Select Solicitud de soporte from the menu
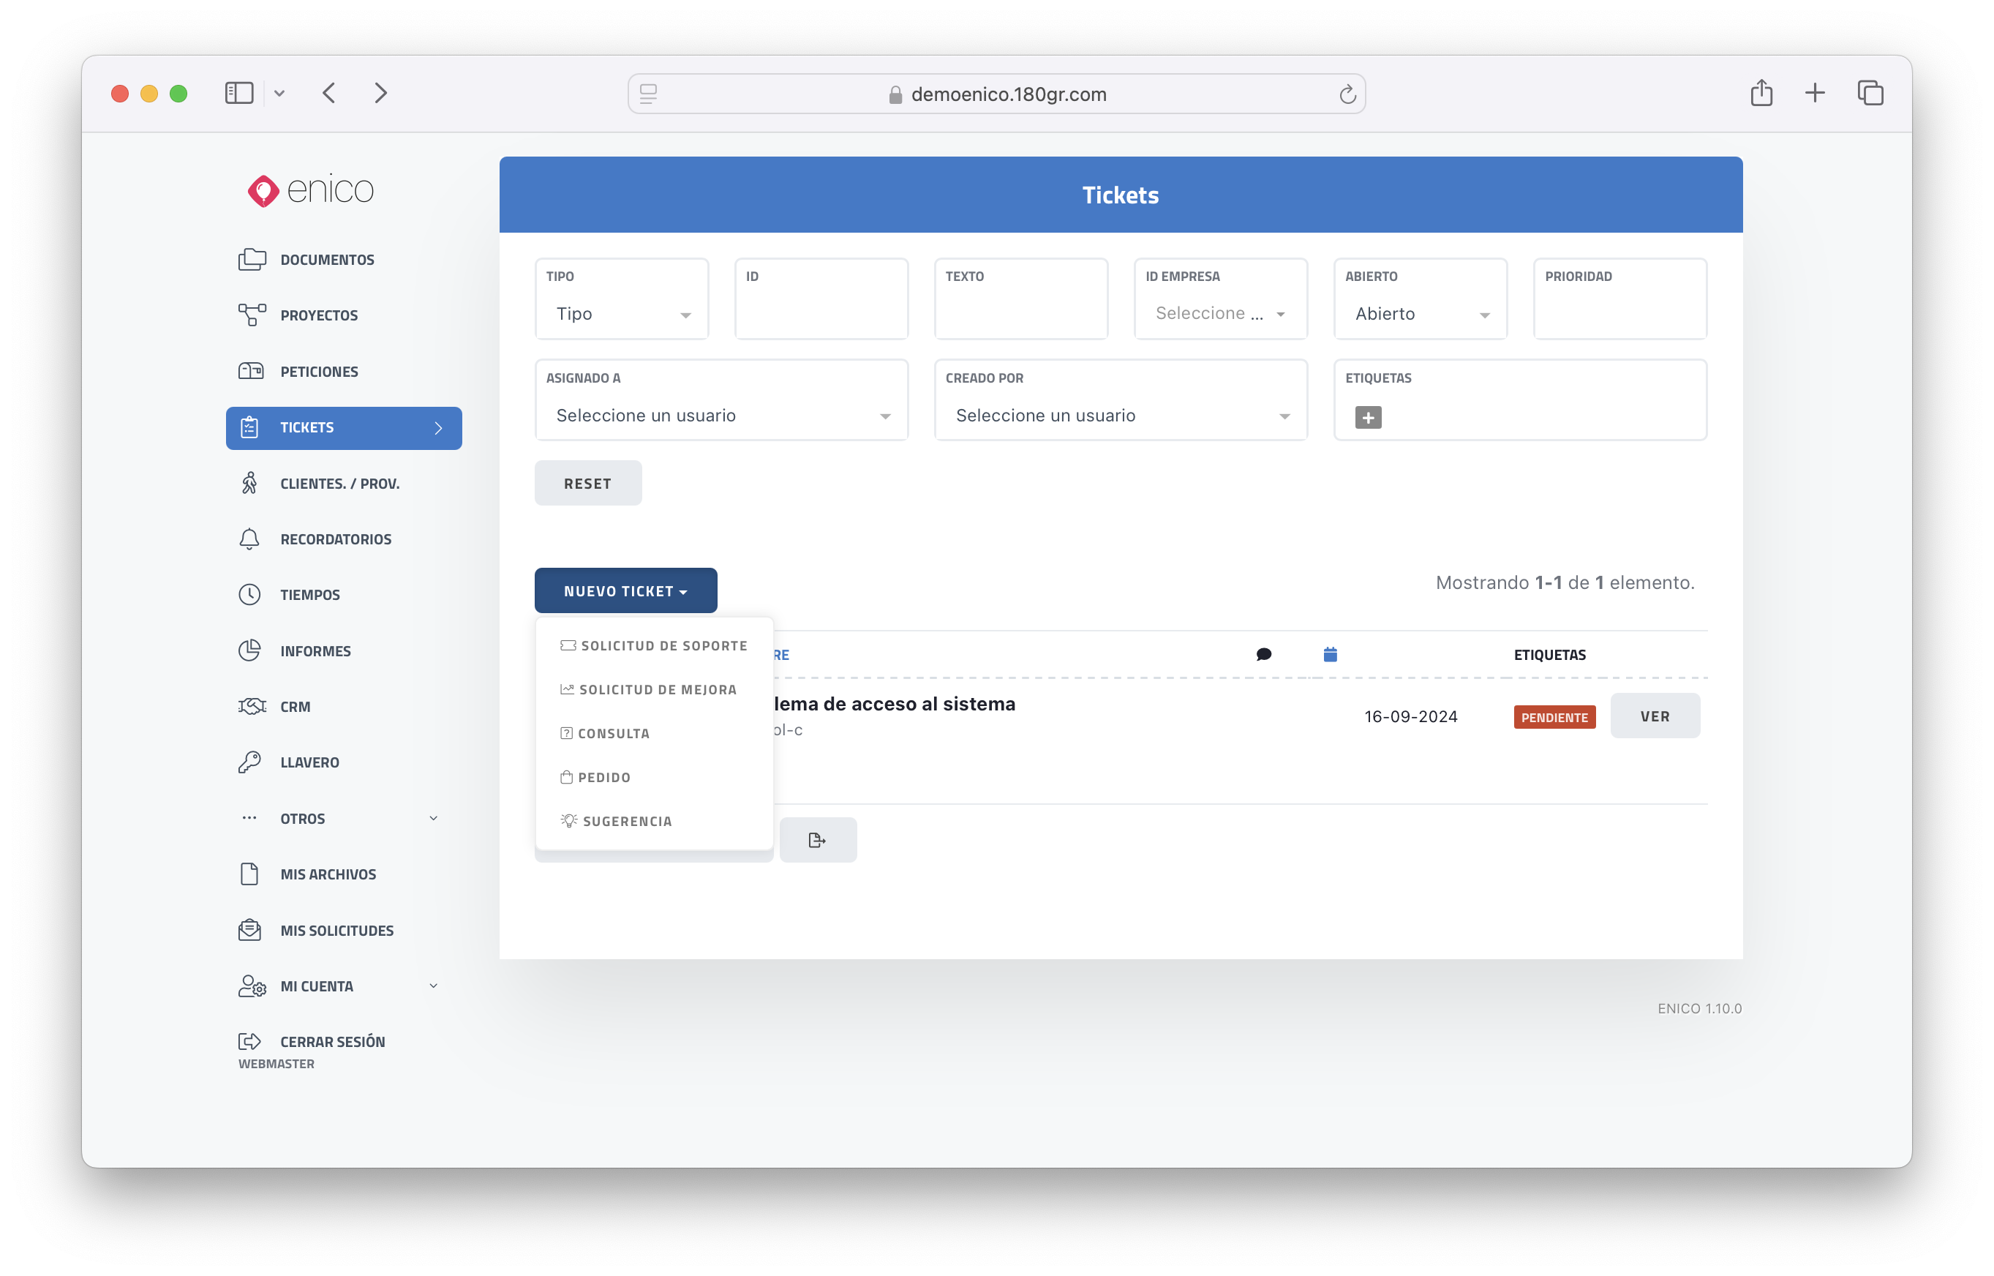1994x1276 pixels. (663, 645)
